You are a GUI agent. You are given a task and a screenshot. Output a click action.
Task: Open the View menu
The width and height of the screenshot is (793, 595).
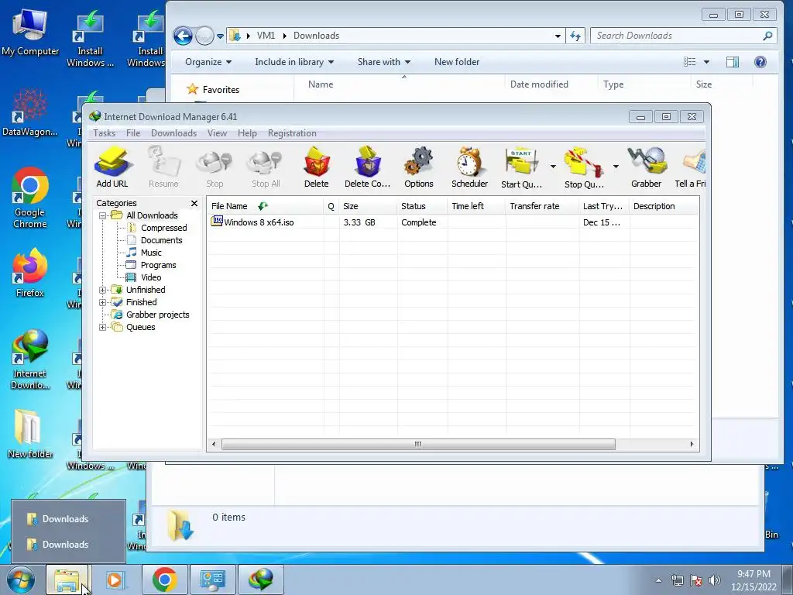tap(217, 133)
